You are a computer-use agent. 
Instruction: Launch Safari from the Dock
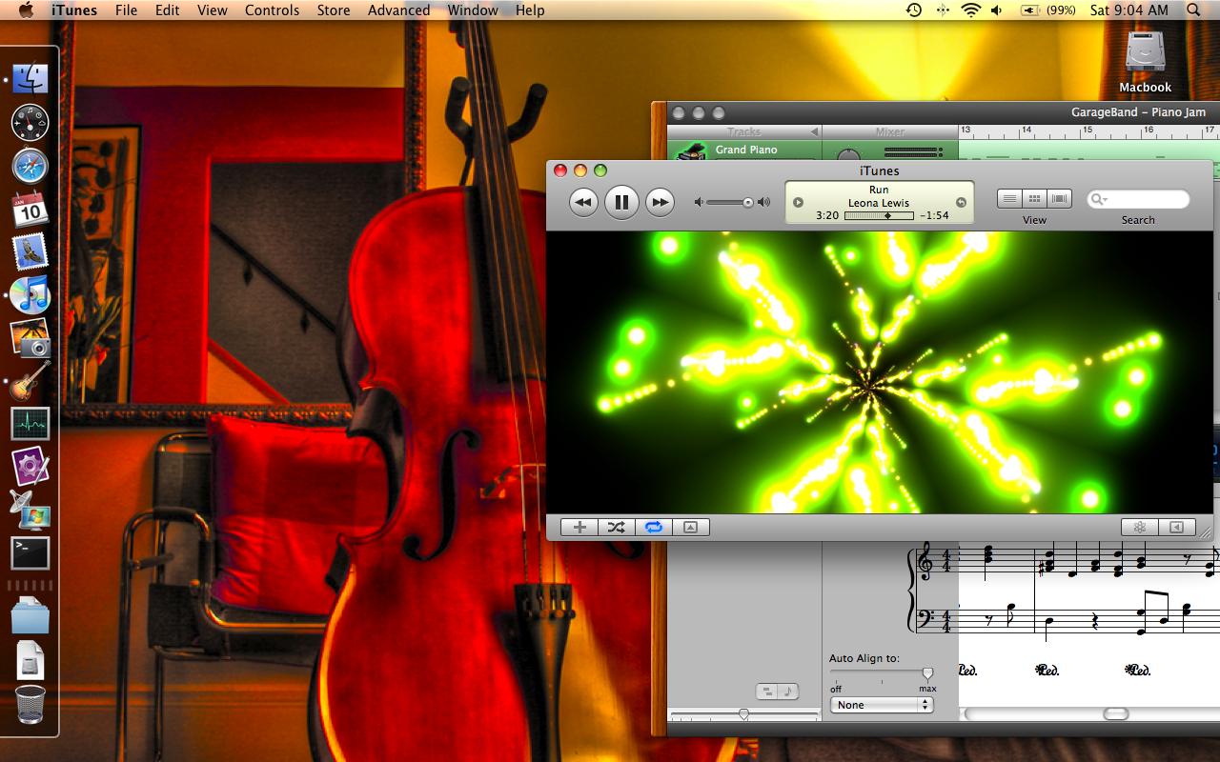pyautogui.click(x=30, y=166)
